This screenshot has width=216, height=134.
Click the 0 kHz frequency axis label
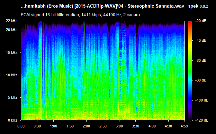[x=12, y=120]
